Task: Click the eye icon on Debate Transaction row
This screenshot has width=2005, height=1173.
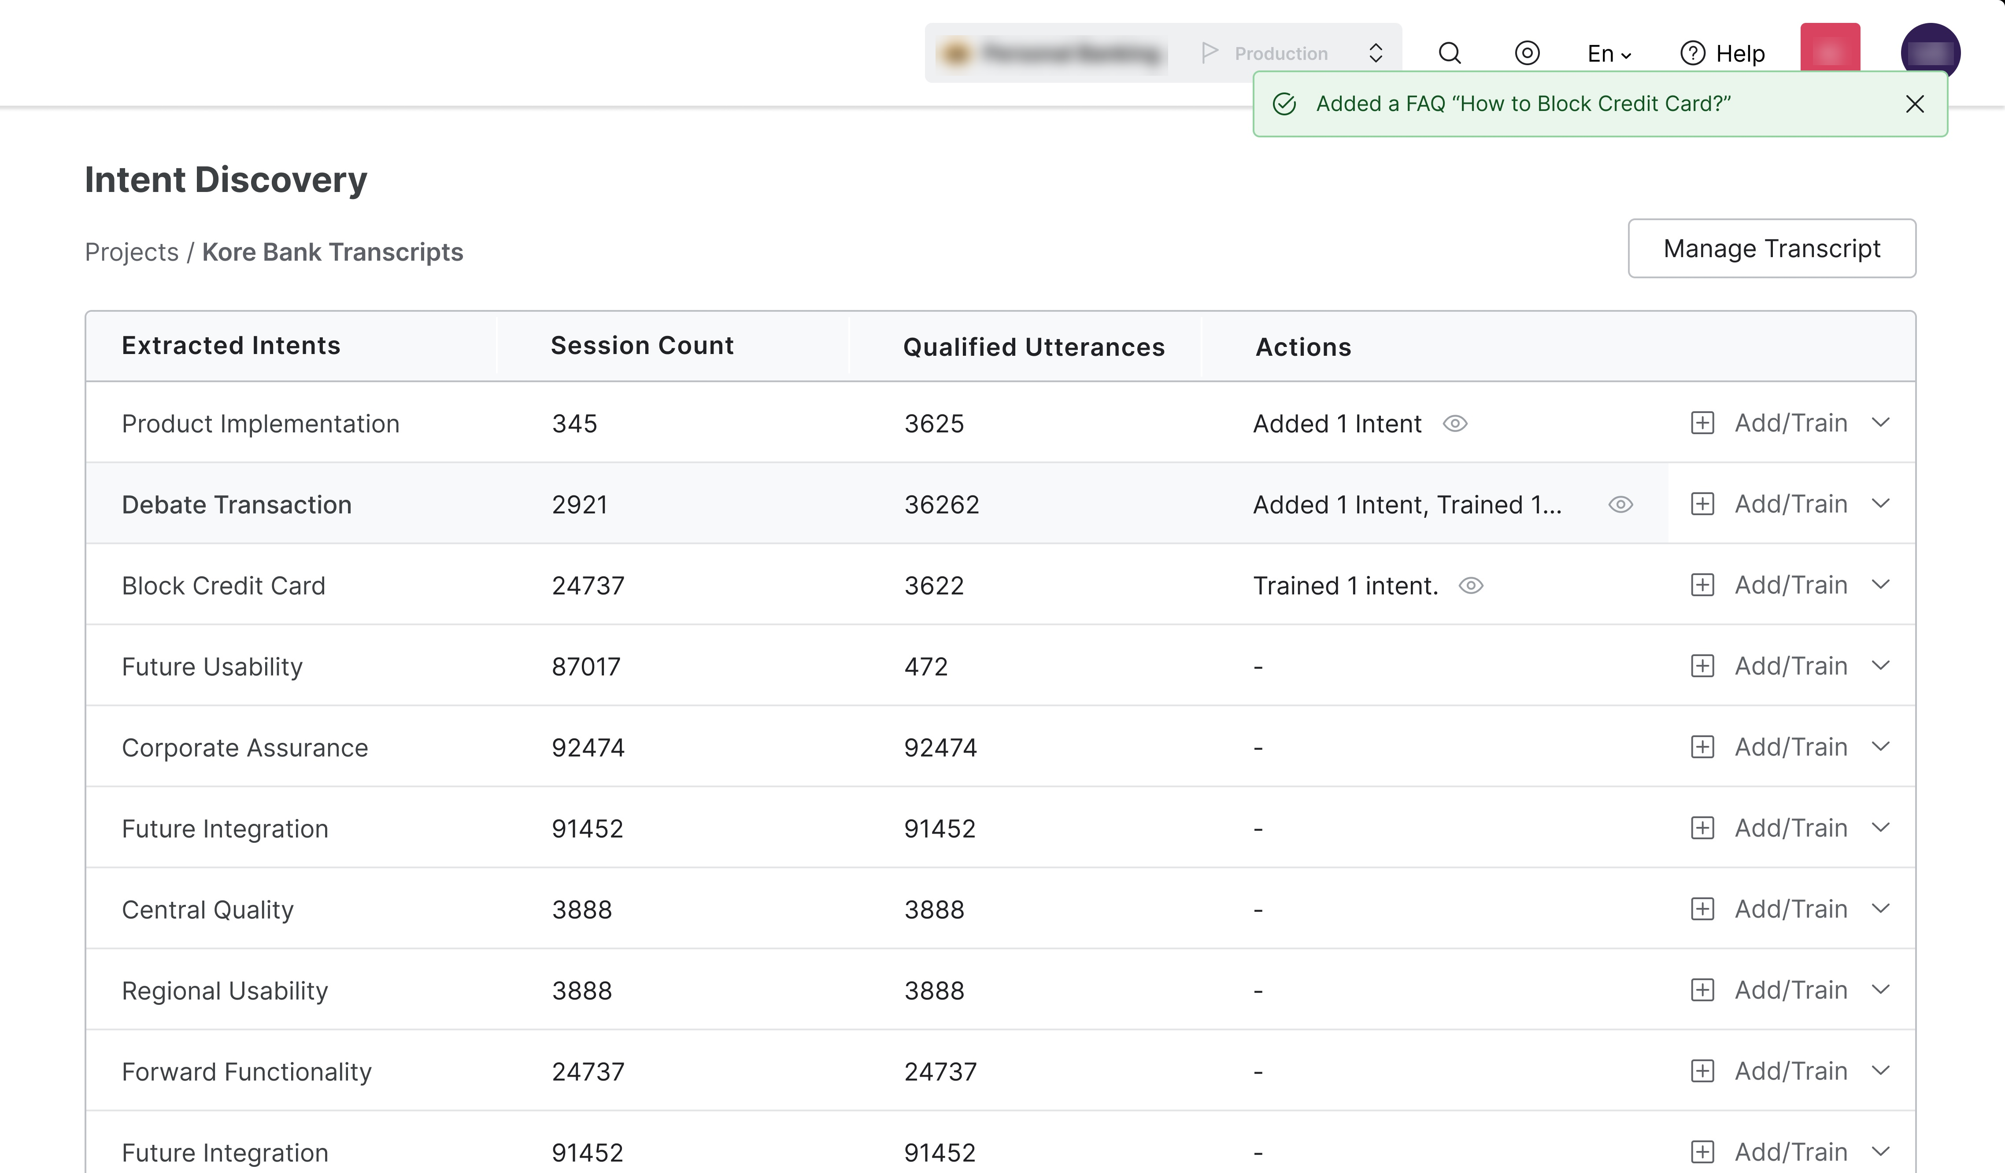Action: coord(1620,504)
